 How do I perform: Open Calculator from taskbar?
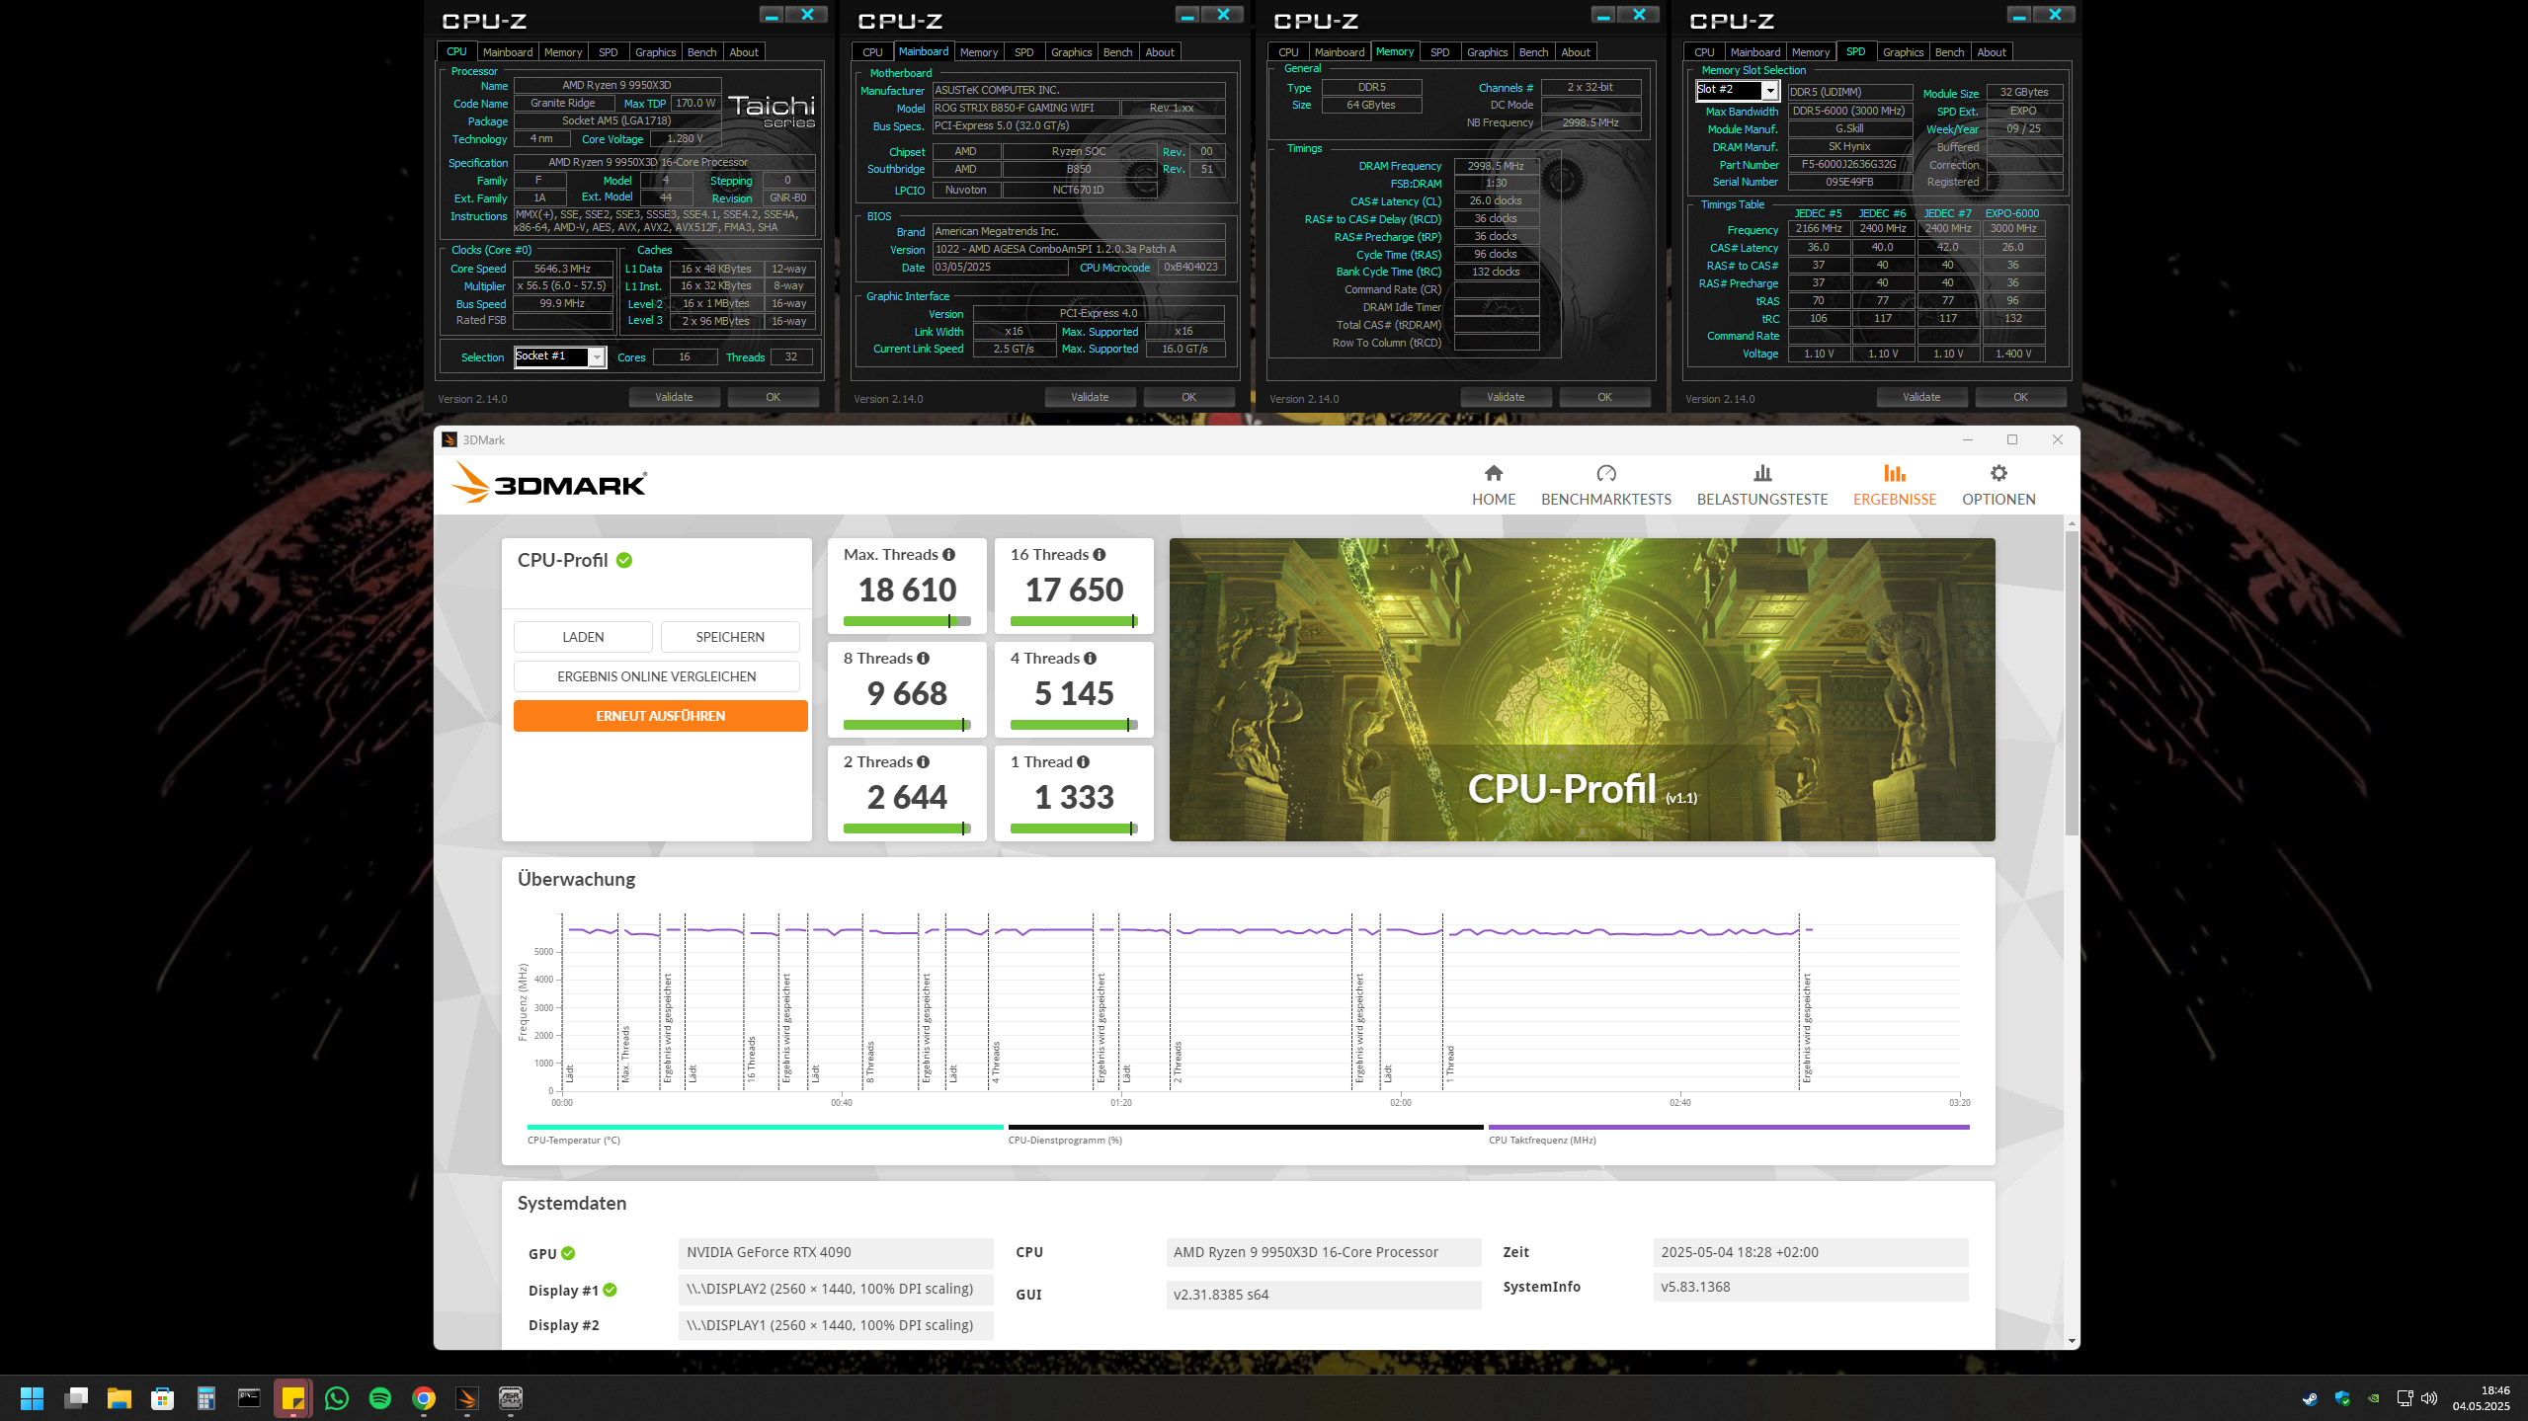[x=206, y=1398]
